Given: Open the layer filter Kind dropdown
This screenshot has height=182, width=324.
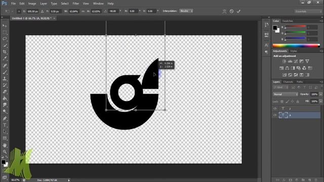Looking at the screenshot, I should [x=281, y=87].
